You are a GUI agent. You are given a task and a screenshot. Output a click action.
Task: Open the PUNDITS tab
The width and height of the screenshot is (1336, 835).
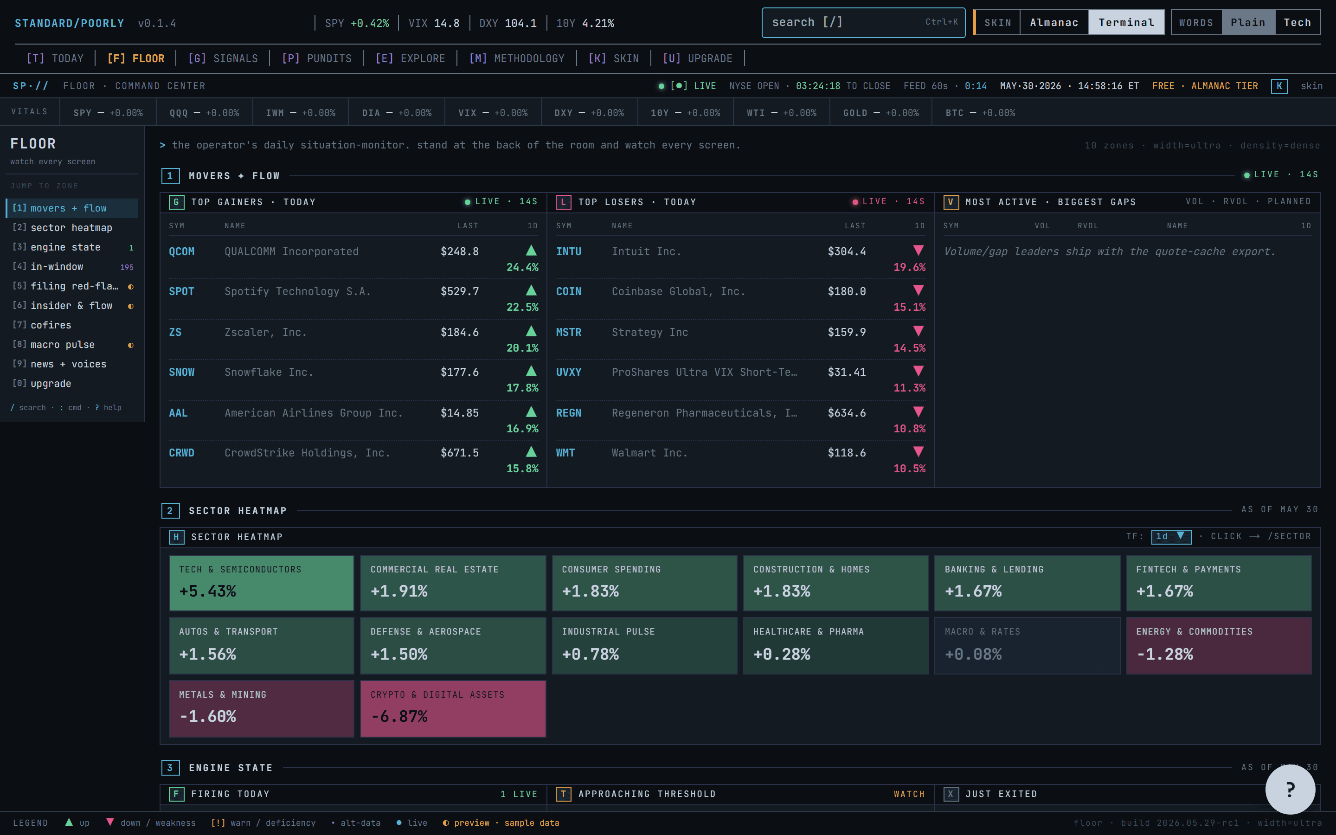(x=317, y=58)
